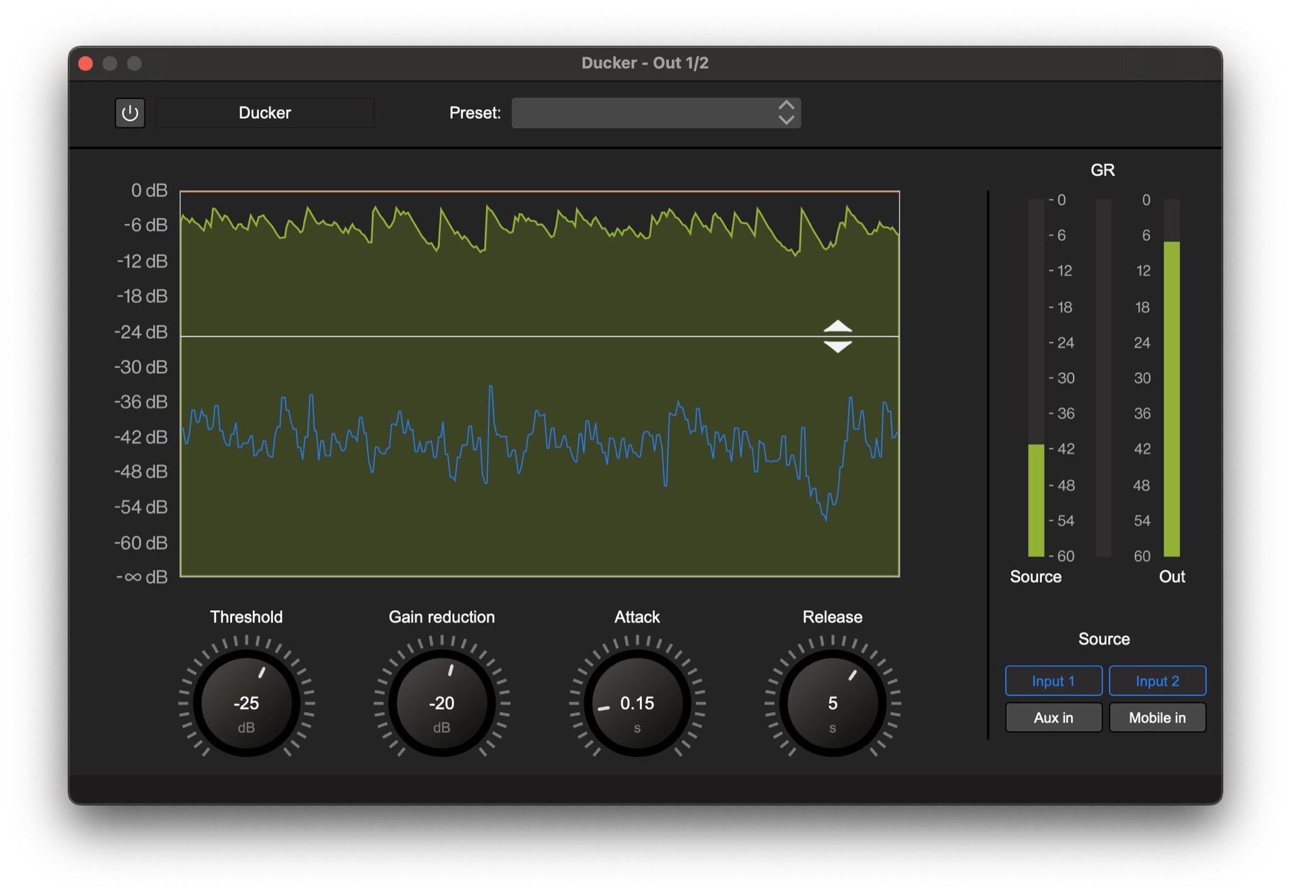Click the Source level meter bar
Image resolution: width=1291 pixels, height=895 pixels.
tap(1036, 378)
